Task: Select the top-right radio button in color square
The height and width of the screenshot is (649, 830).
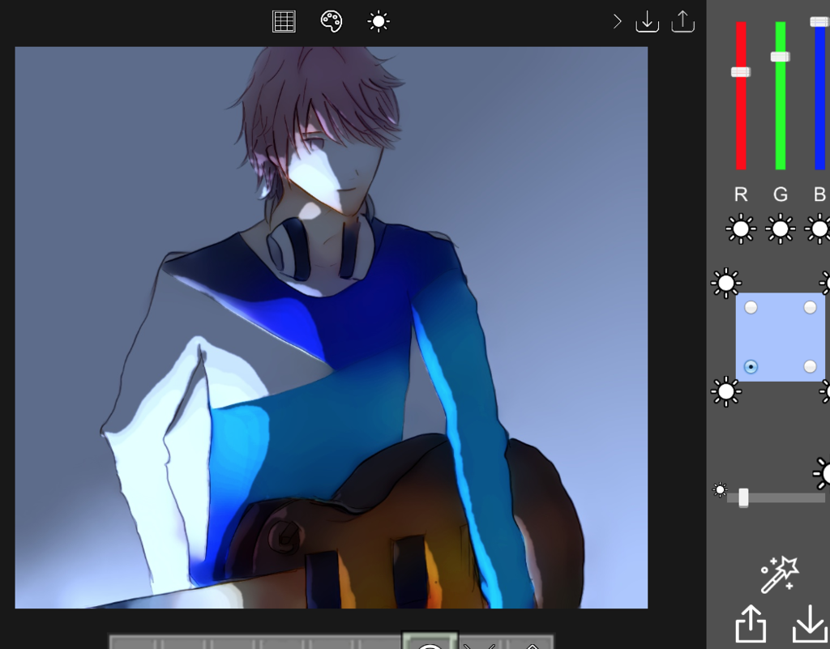Action: (x=810, y=307)
